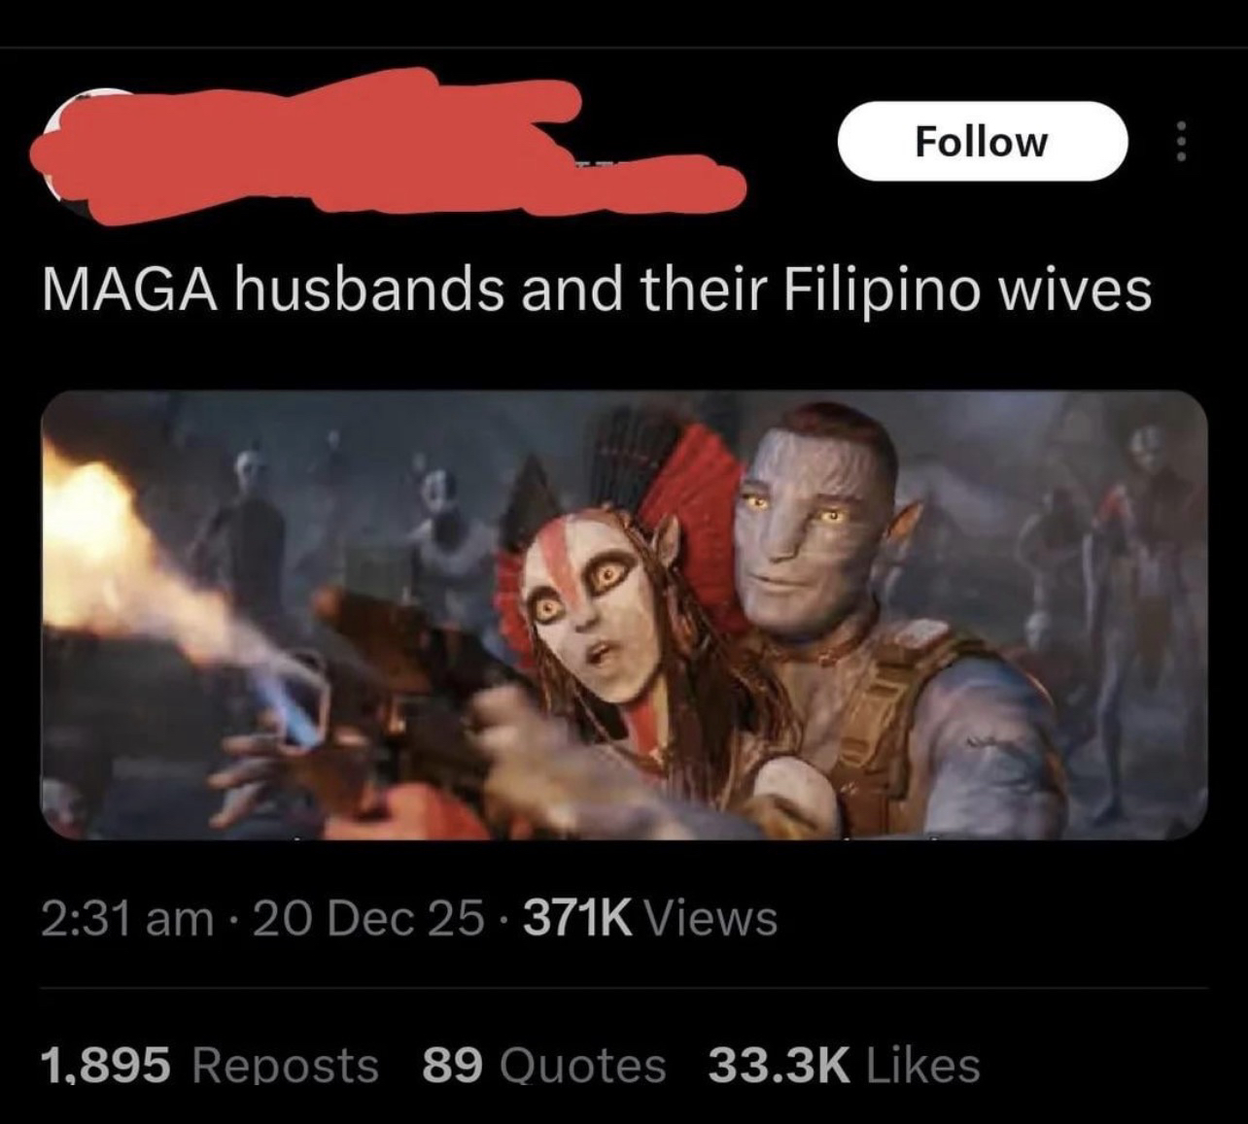This screenshot has width=1248, height=1124.
Task: Open the 89 Quotes list
Action: (x=544, y=1065)
